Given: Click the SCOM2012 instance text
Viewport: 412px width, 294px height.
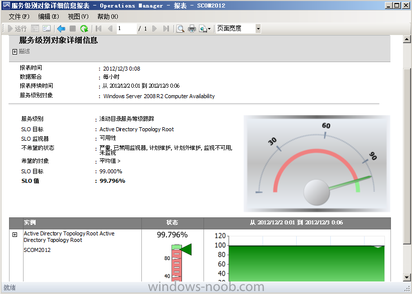Looking at the screenshot, I should click(x=37, y=250).
